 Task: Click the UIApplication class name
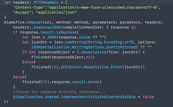28,97
